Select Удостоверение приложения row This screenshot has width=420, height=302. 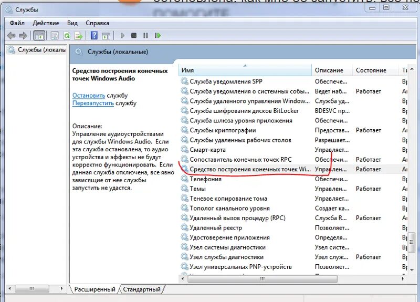[x=293, y=237]
